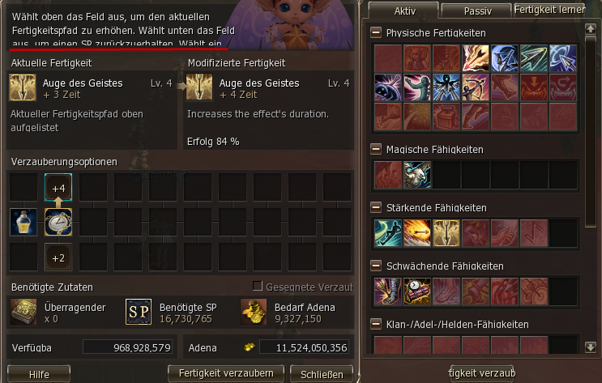Click the Schließen button
Image resolution: width=602 pixels, height=383 pixels.
point(322,374)
